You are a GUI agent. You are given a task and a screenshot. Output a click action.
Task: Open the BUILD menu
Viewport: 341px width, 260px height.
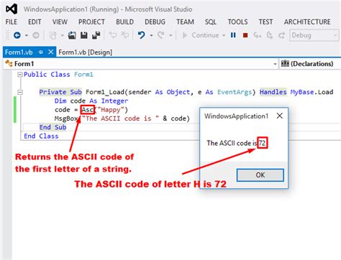coord(125,22)
